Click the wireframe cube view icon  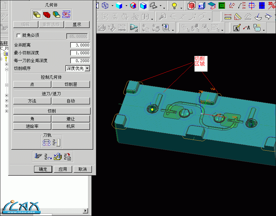click(x=105, y=6)
